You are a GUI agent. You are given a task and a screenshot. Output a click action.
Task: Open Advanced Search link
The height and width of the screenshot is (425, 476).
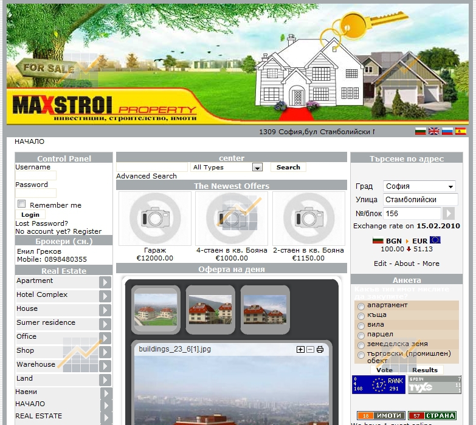pos(147,176)
